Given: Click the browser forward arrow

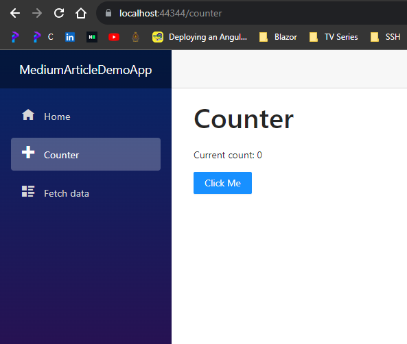Looking at the screenshot, I should pos(37,13).
